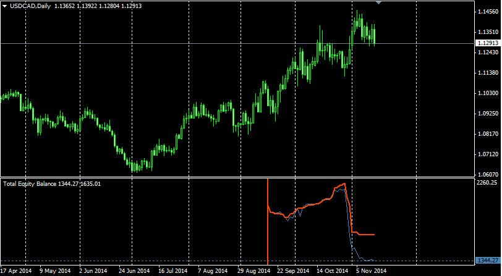Click the OHLC values 1.13652 1.13922 1.12804 1.12913

pyautogui.click(x=98, y=6)
